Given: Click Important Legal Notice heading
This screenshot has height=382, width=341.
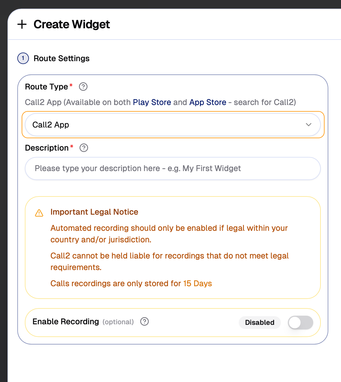Looking at the screenshot, I should (94, 212).
